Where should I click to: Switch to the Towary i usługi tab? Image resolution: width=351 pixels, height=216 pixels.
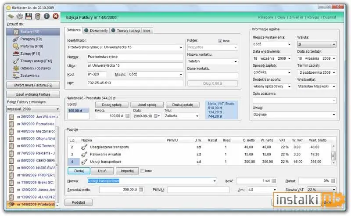[x=126, y=30]
